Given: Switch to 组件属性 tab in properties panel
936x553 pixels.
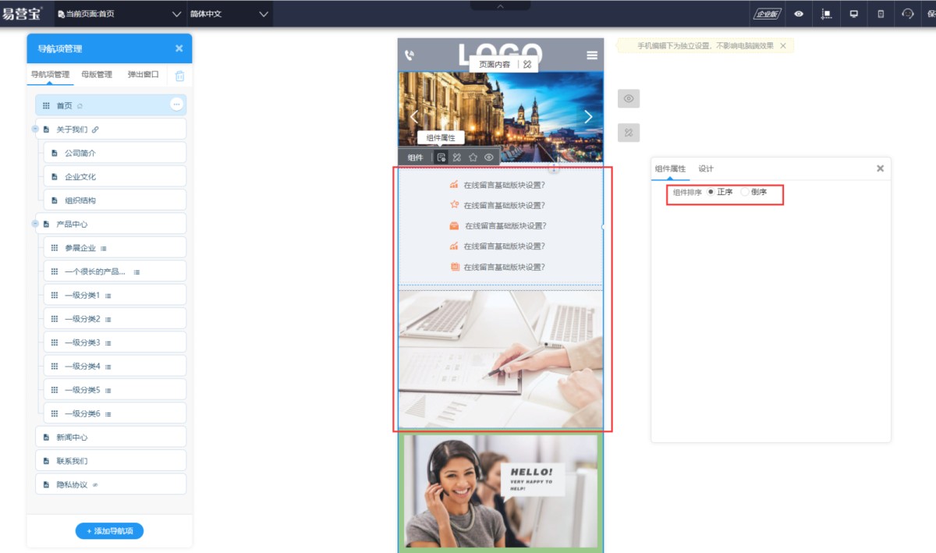Looking at the screenshot, I should tap(670, 168).
